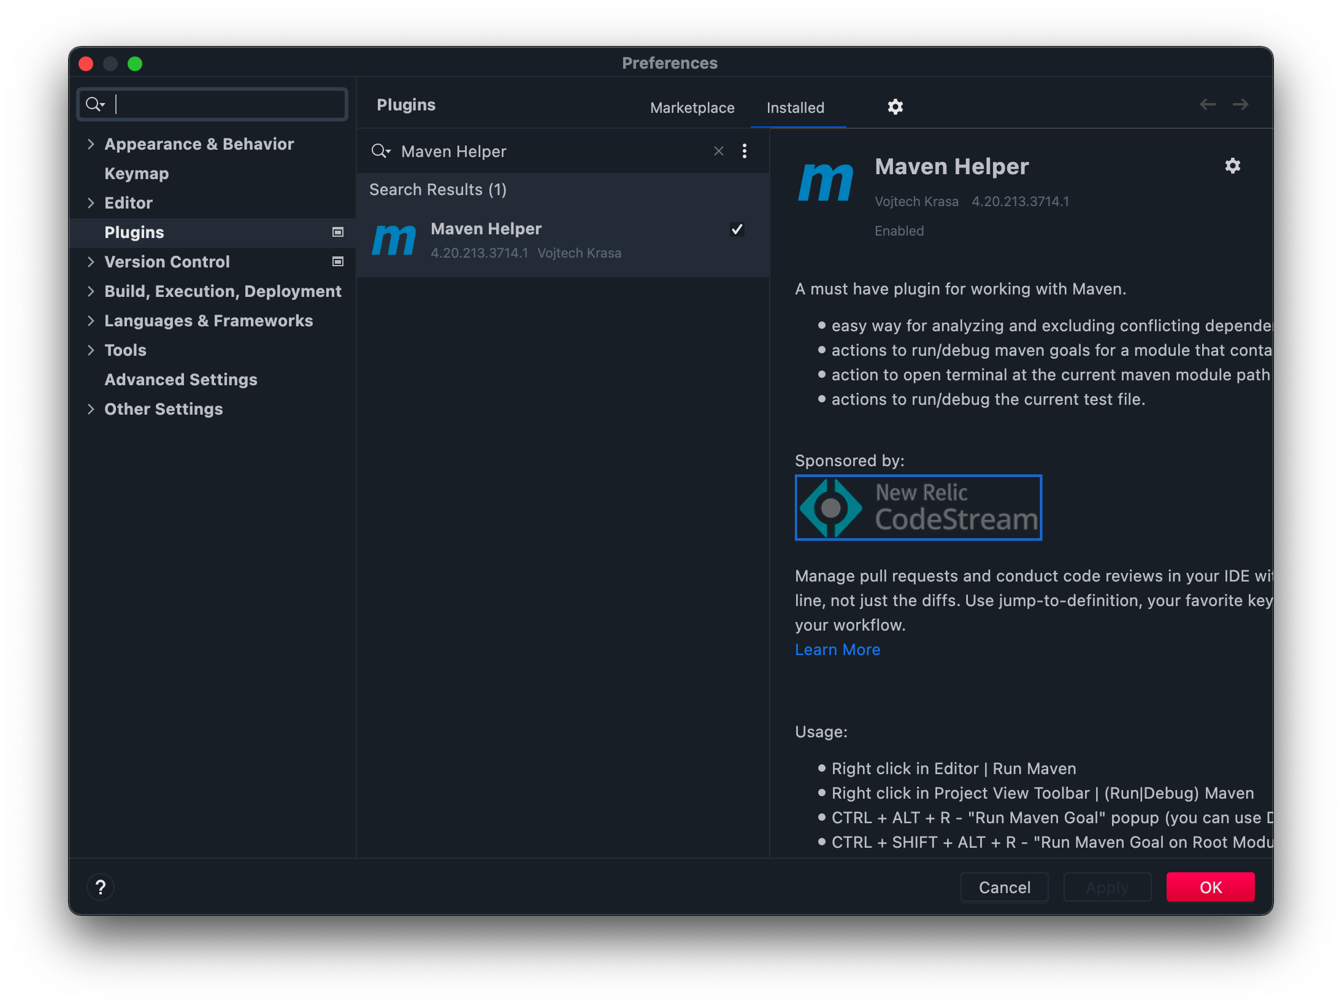Click the three-dot plugin search options icon
Screen dimensions: 1342x1006
744,151
